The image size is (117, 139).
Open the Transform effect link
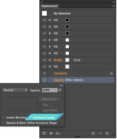[x=60, y=73]
